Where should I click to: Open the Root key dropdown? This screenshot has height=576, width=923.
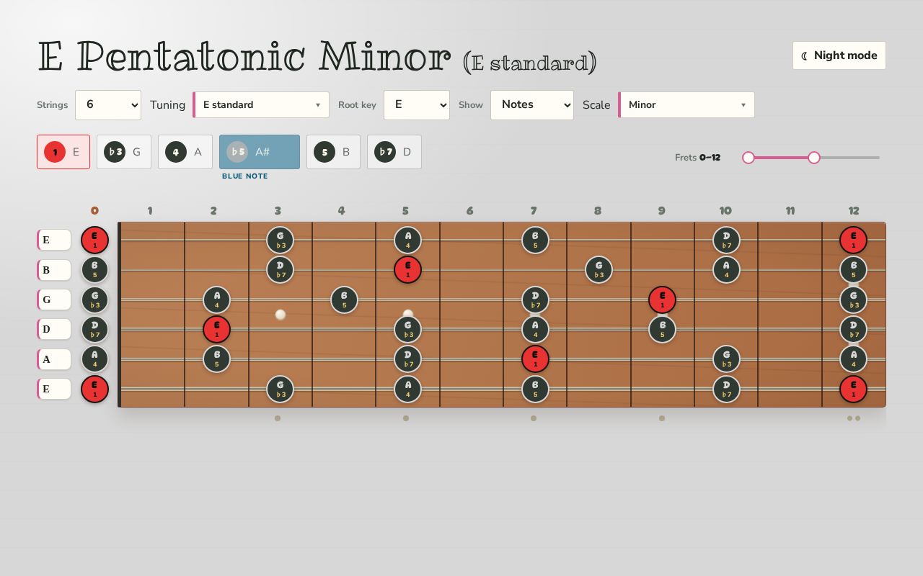coord(417,105)
